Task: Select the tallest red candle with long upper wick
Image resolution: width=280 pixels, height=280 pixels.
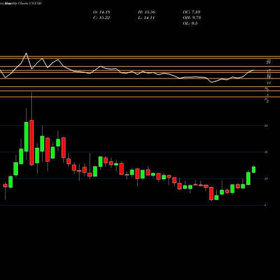Action: click(x=31, y=143)
